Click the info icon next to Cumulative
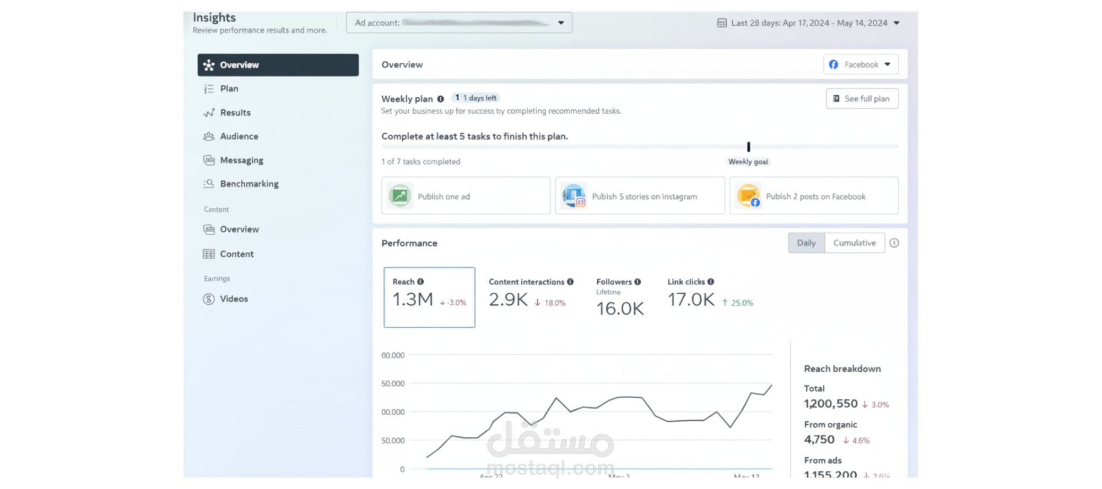 click(894, 243)
